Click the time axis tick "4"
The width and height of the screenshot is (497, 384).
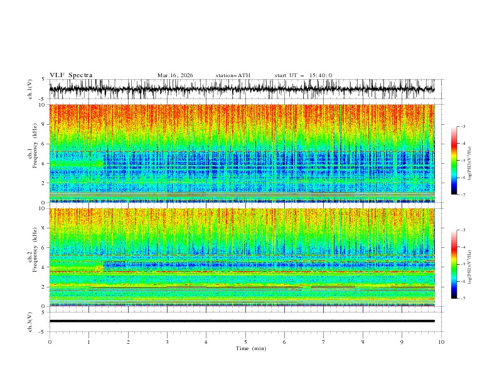coord(206,342)
